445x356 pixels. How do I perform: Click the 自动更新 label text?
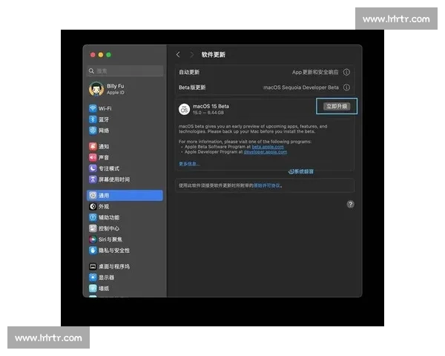tap(189, 72)
